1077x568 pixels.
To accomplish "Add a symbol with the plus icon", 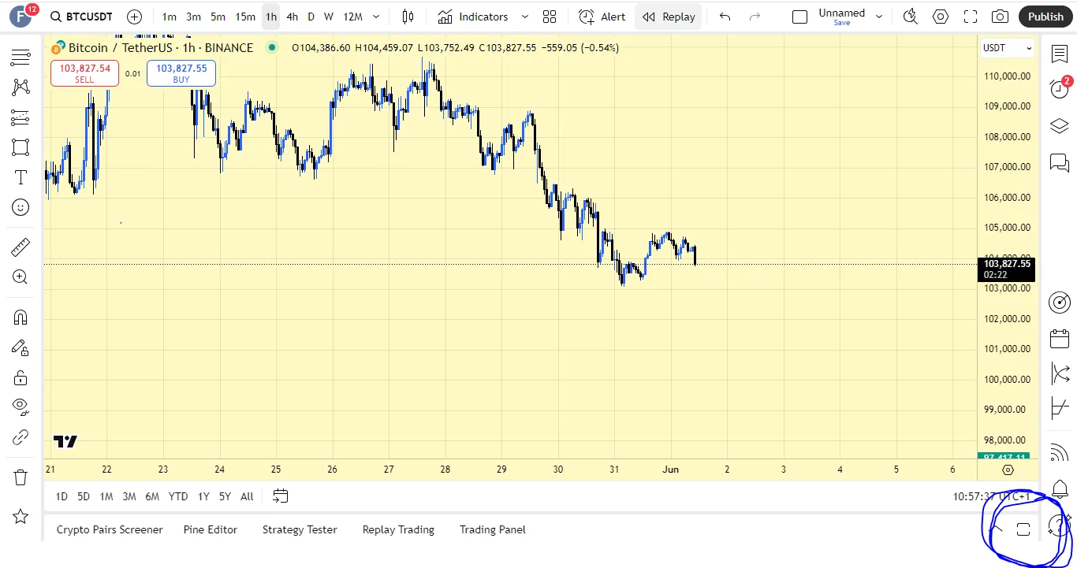I will point(135,17).
